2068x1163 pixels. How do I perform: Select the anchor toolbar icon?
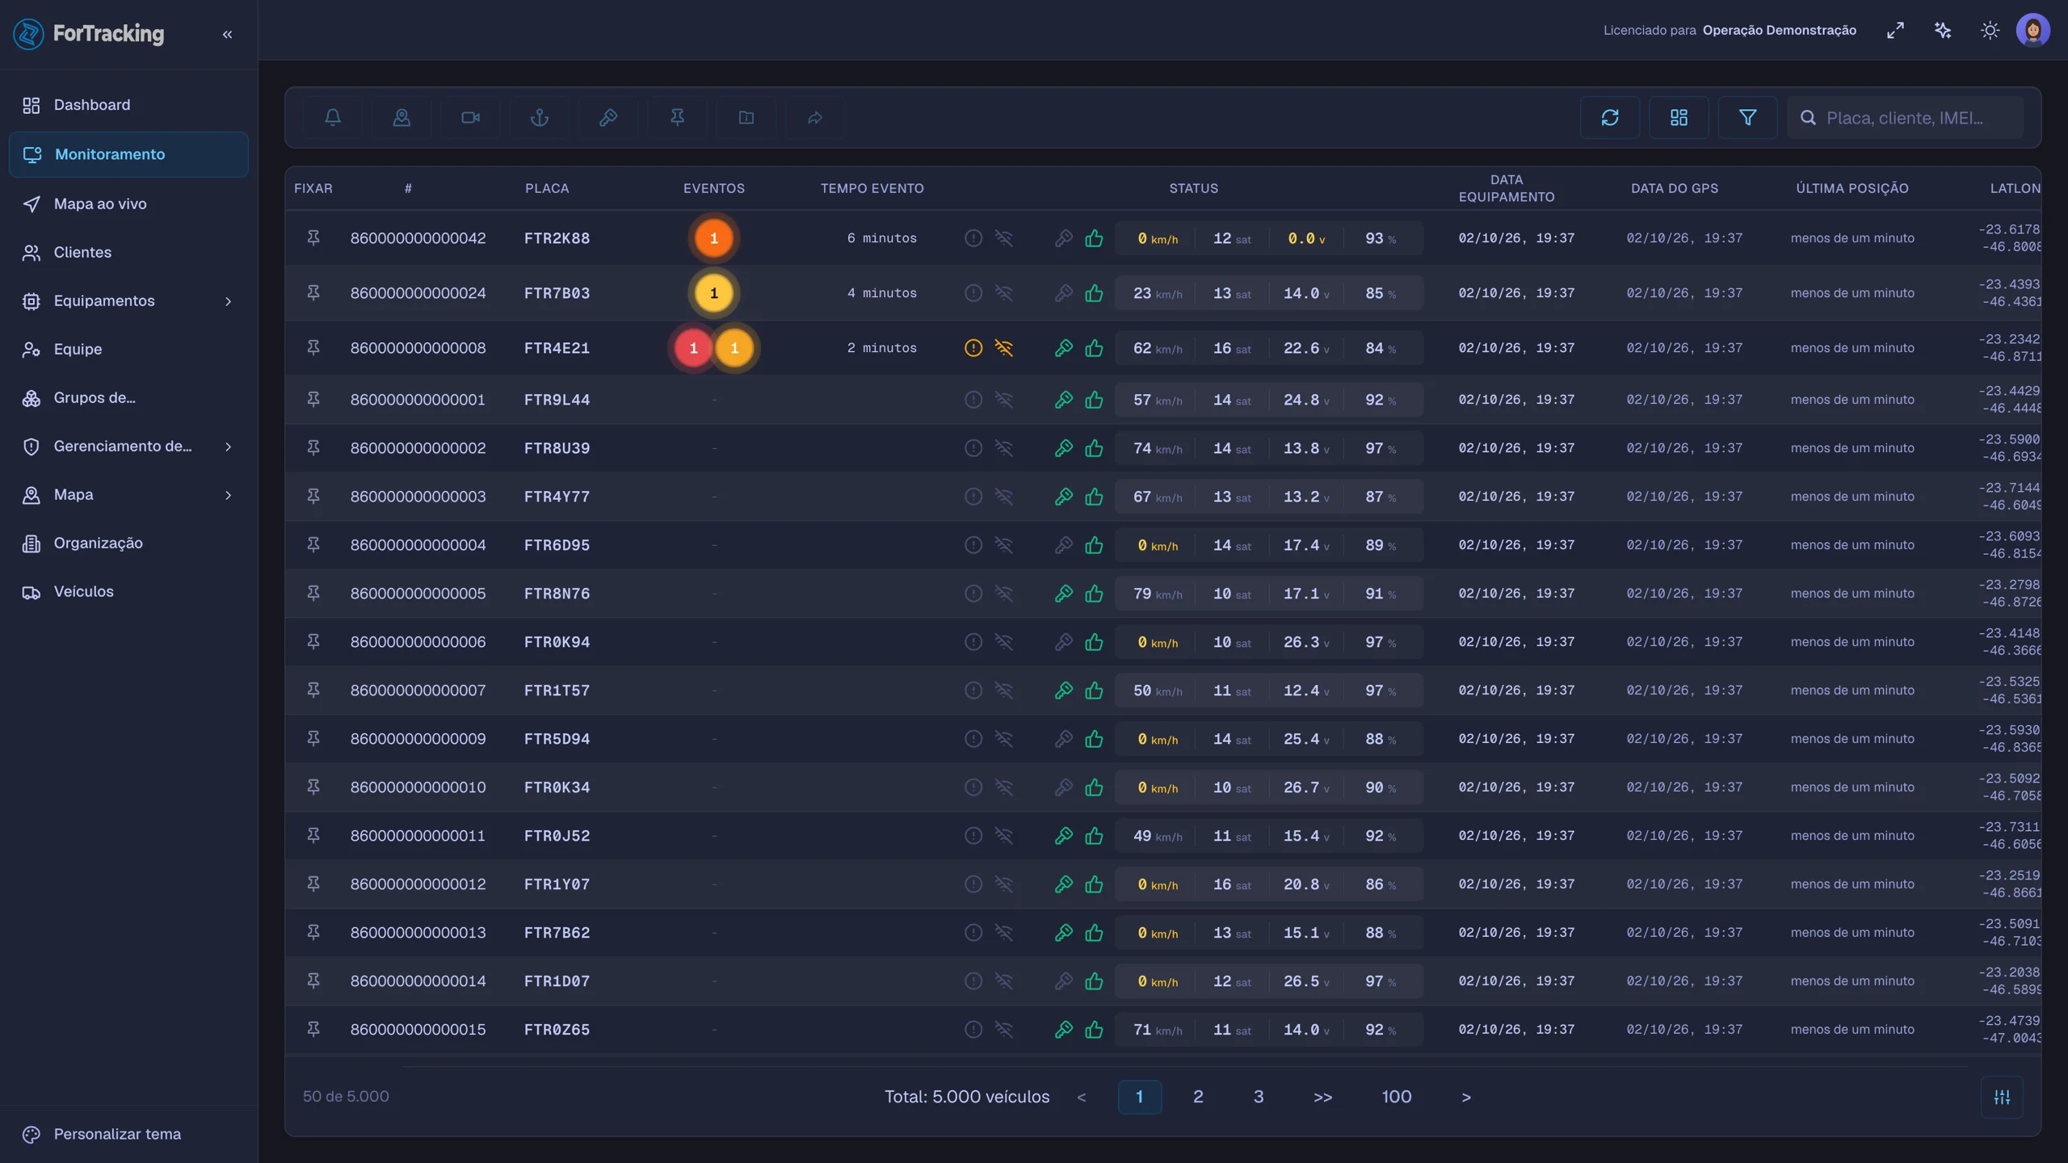point(540,118)
